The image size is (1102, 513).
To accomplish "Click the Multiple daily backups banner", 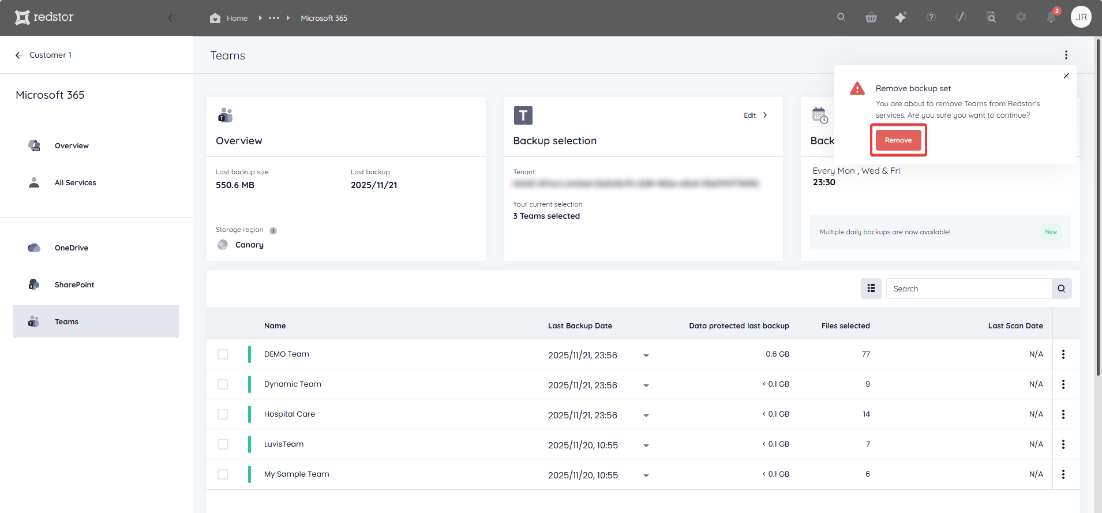I will click(940, 232).
